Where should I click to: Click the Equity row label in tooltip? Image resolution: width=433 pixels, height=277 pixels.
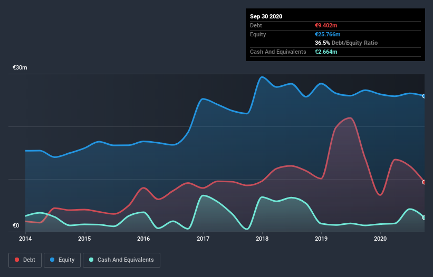[x=258, y=34]
